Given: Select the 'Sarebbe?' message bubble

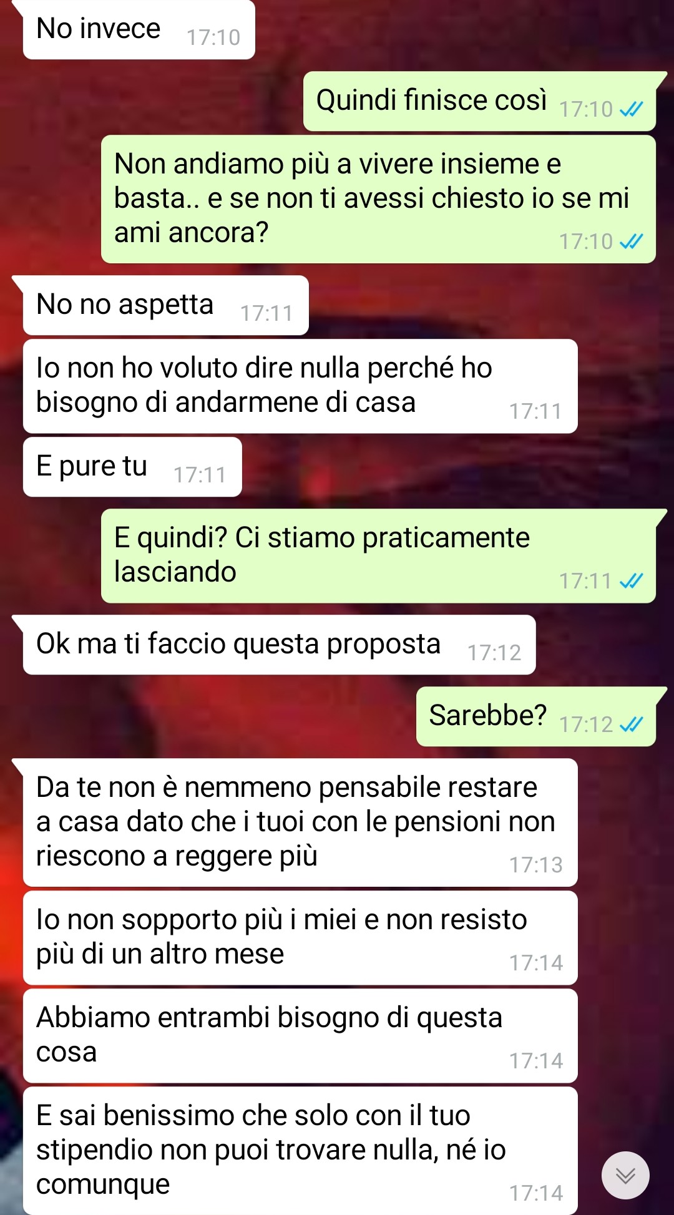Looking at the screenshot, I should 536,716.
